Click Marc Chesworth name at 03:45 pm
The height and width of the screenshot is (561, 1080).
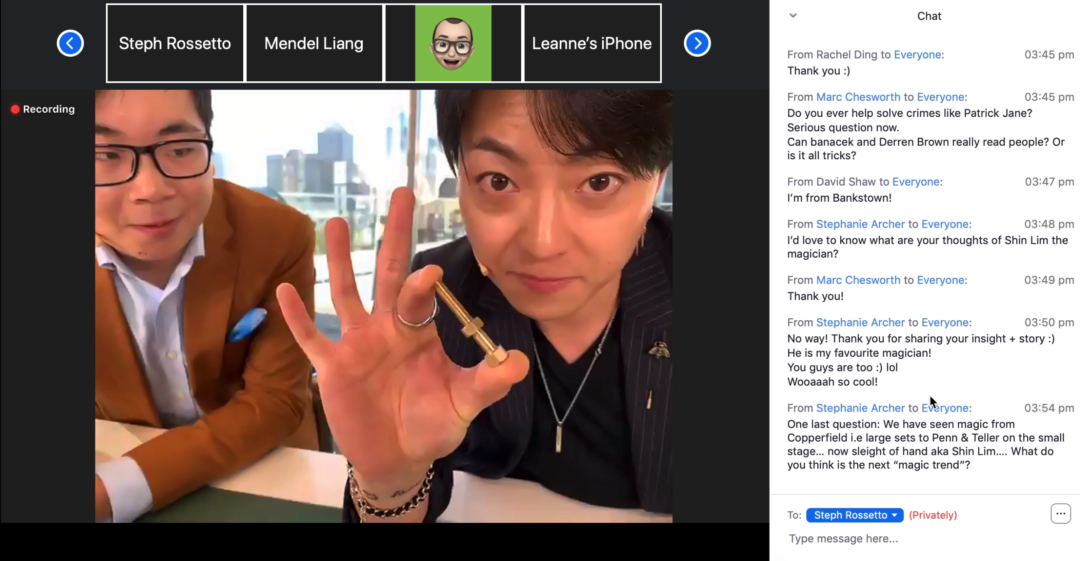[x=858, y=97]
